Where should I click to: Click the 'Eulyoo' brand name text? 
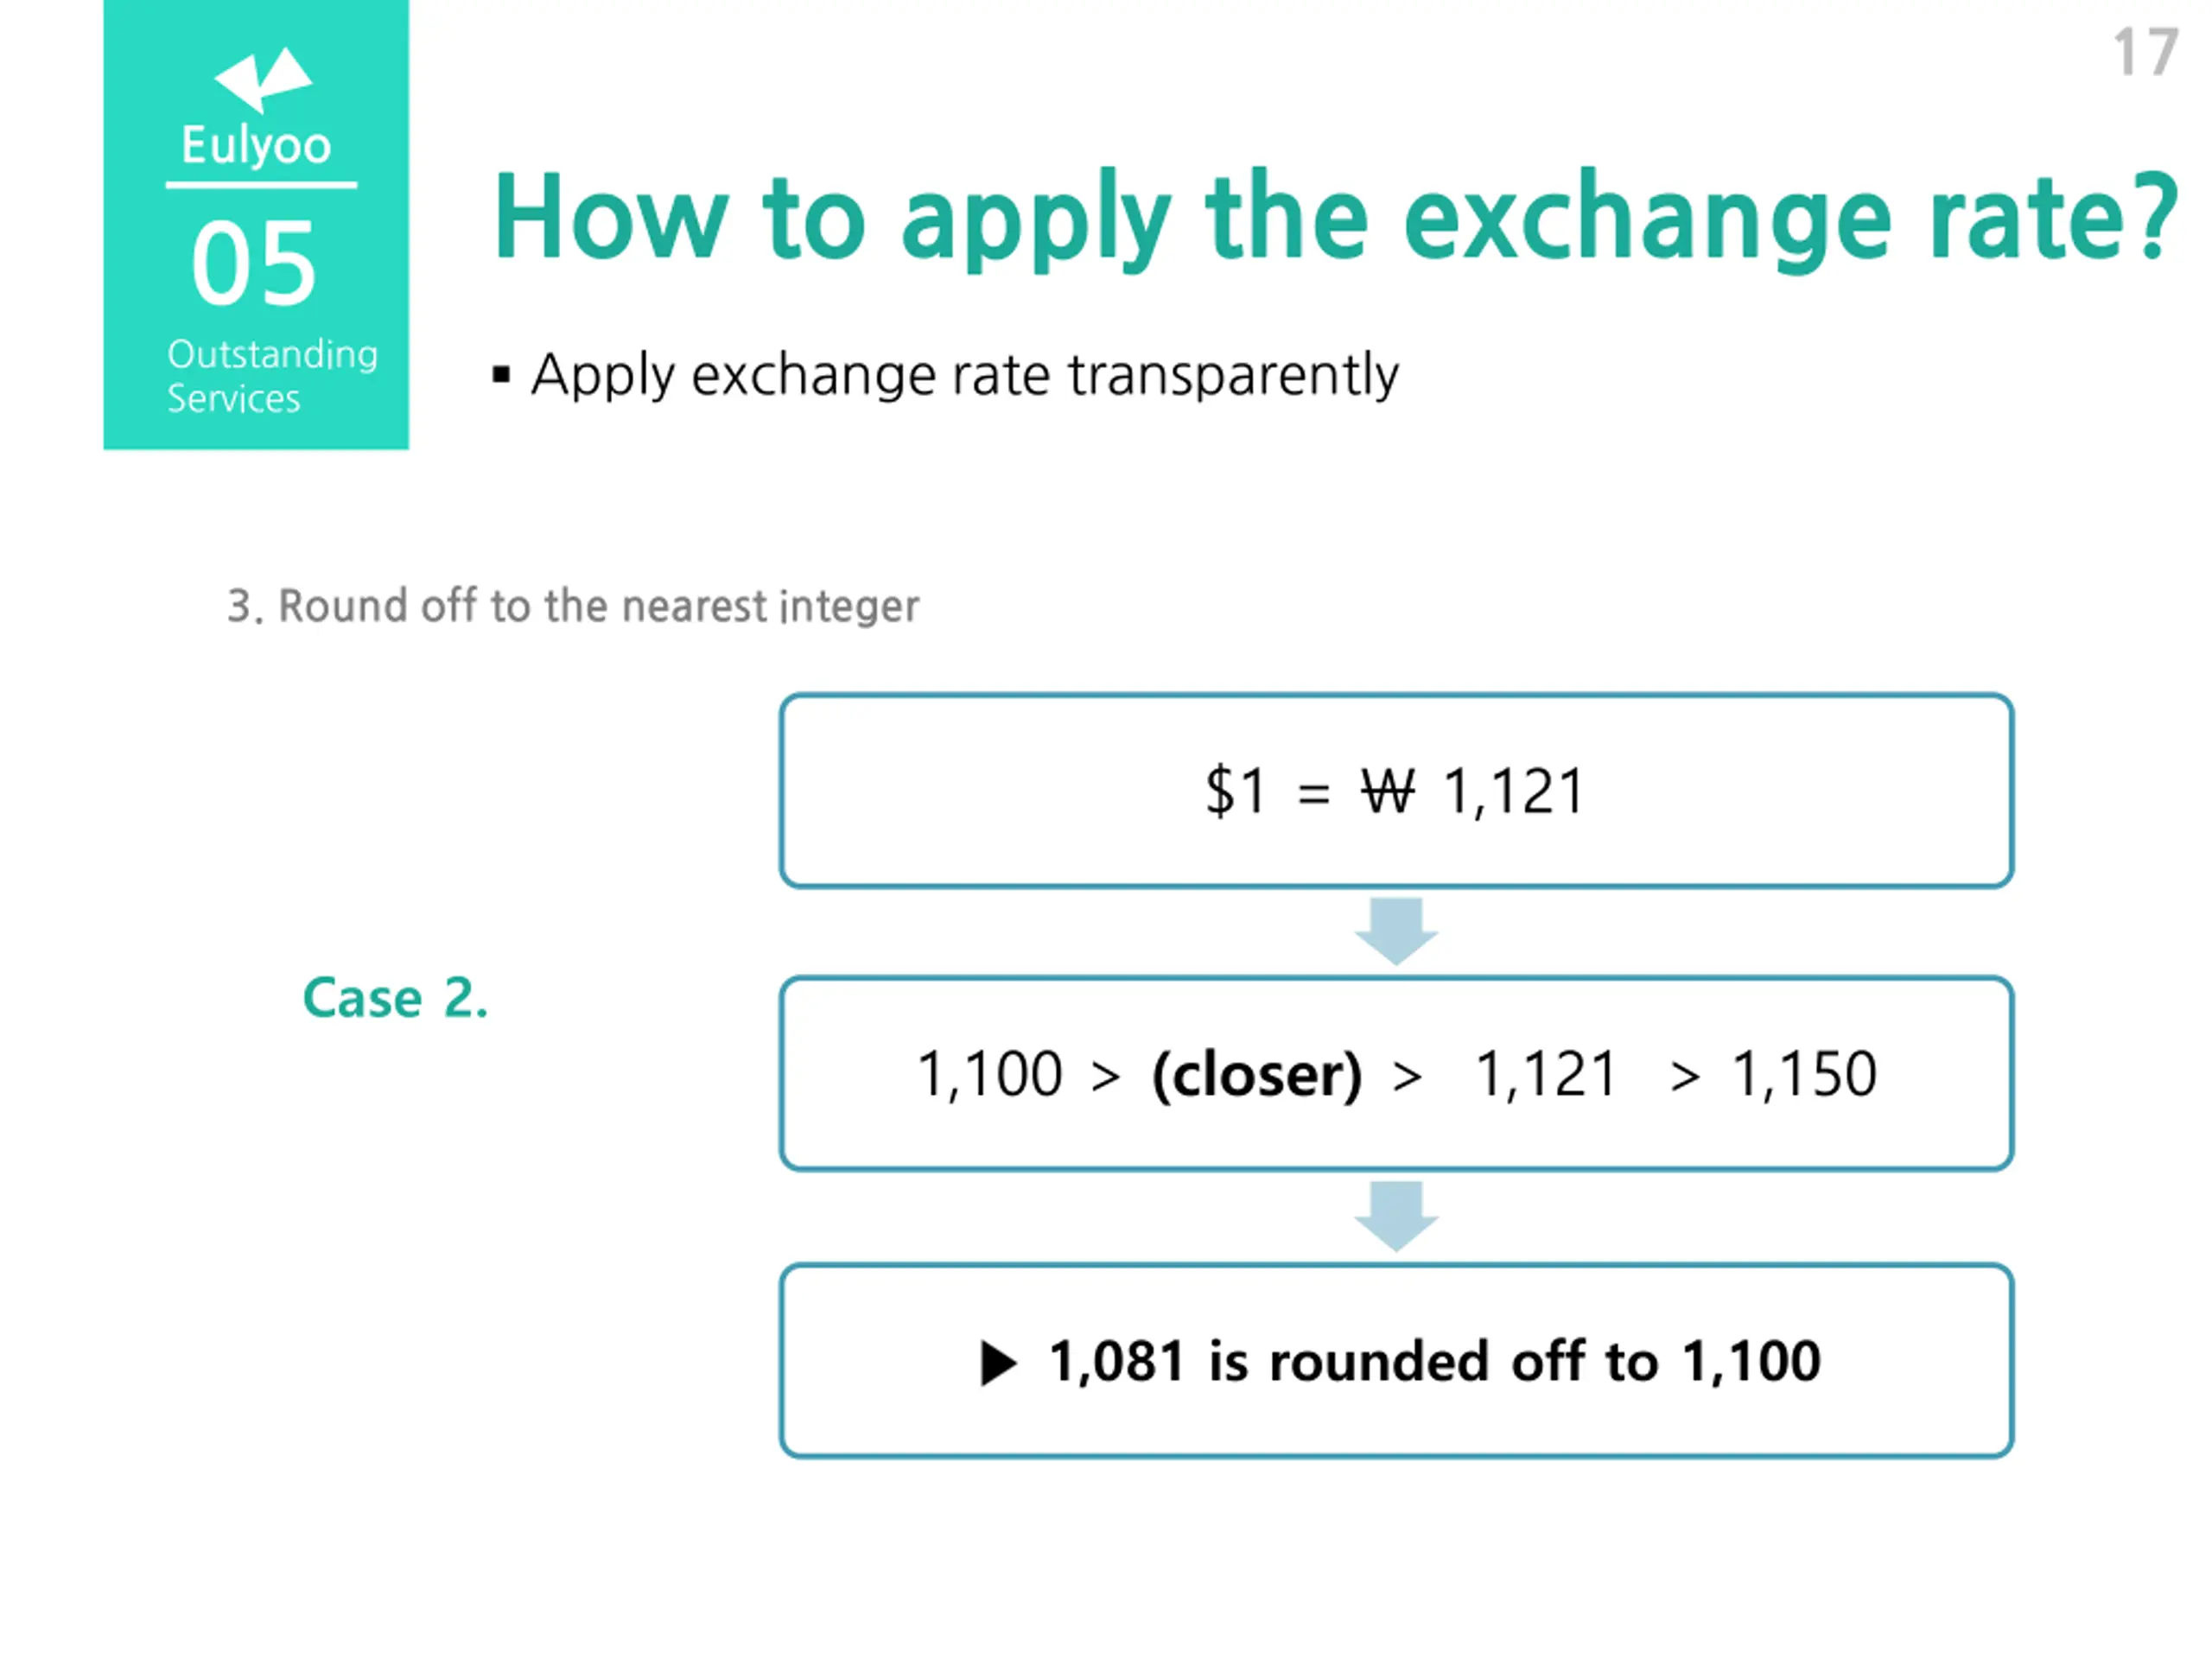(x=256, y=146)
